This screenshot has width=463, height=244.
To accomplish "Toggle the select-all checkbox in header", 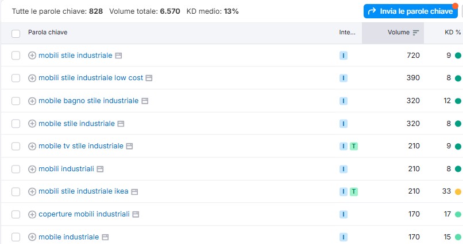I will pos(16,34).
